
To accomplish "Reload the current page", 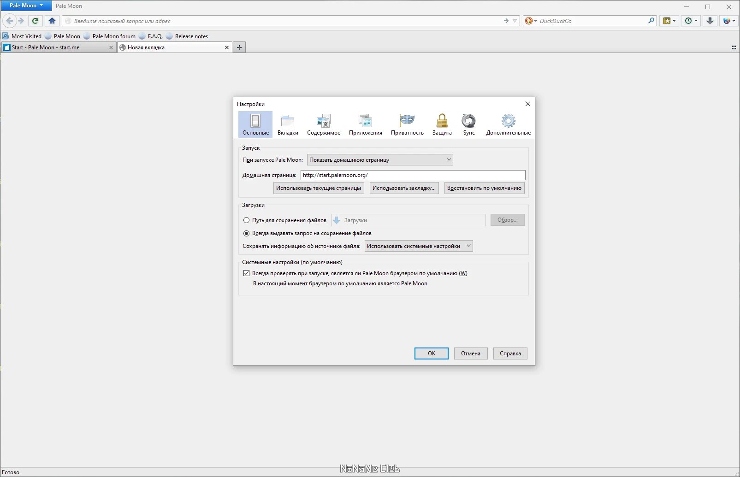I will [36, 21].
